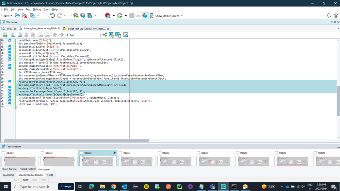Check the first Update checkbox in Test Visualizer

point(3,153)
